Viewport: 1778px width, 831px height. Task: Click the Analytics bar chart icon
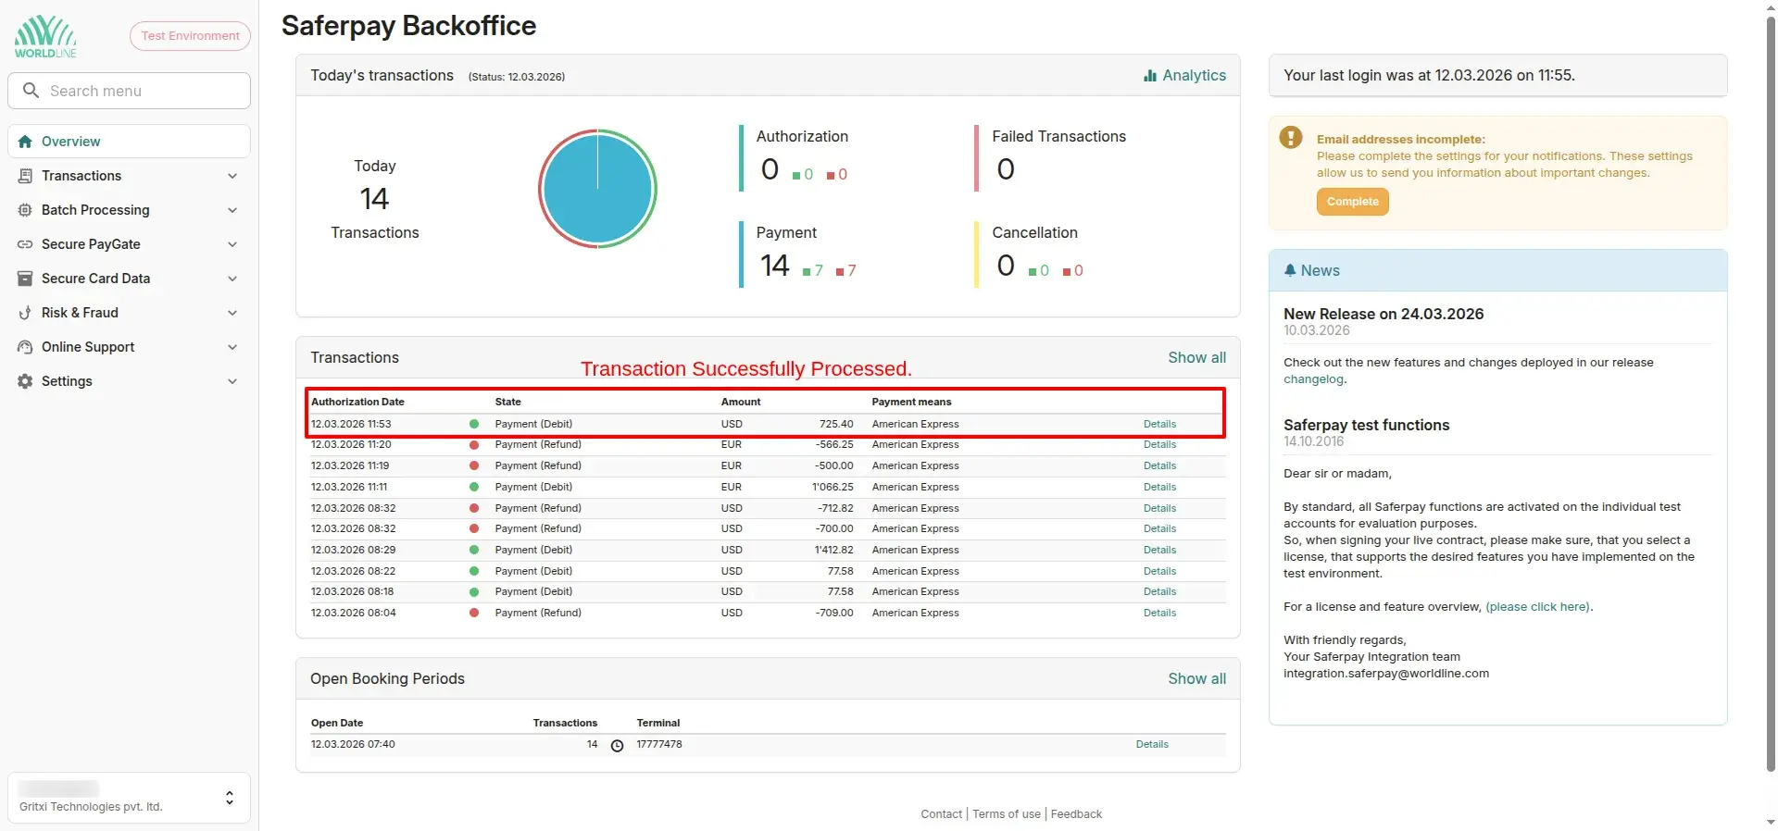(1150, 76)
